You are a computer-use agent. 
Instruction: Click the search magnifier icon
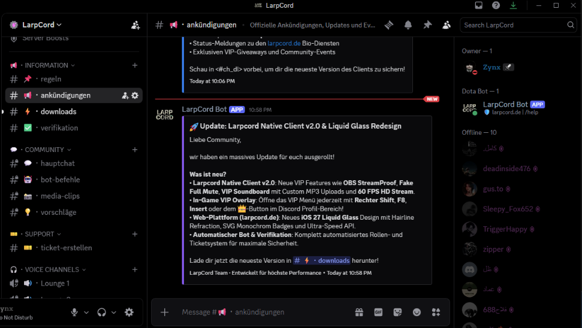(571, 25)
